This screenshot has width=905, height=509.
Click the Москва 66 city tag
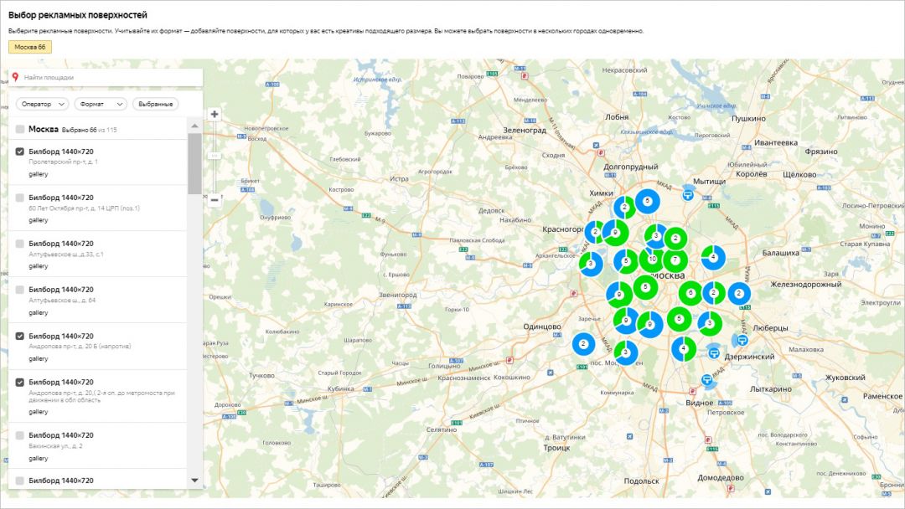[30, 47]
